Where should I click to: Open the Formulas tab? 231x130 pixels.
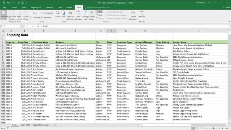[49, 8]
